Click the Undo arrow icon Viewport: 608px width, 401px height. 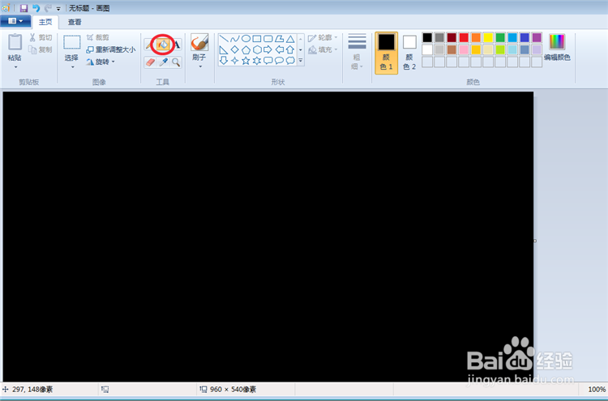tap(36, 8)
